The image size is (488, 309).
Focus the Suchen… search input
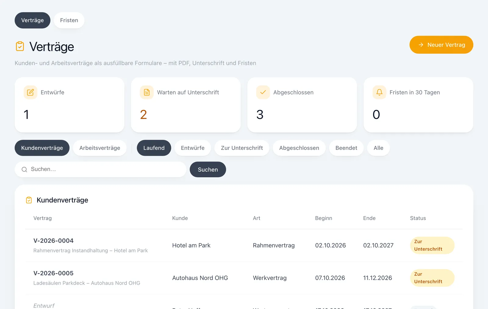pyautogui.click(x=100, y=170)
